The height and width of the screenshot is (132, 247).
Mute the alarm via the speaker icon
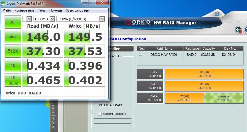click(238, 30)
